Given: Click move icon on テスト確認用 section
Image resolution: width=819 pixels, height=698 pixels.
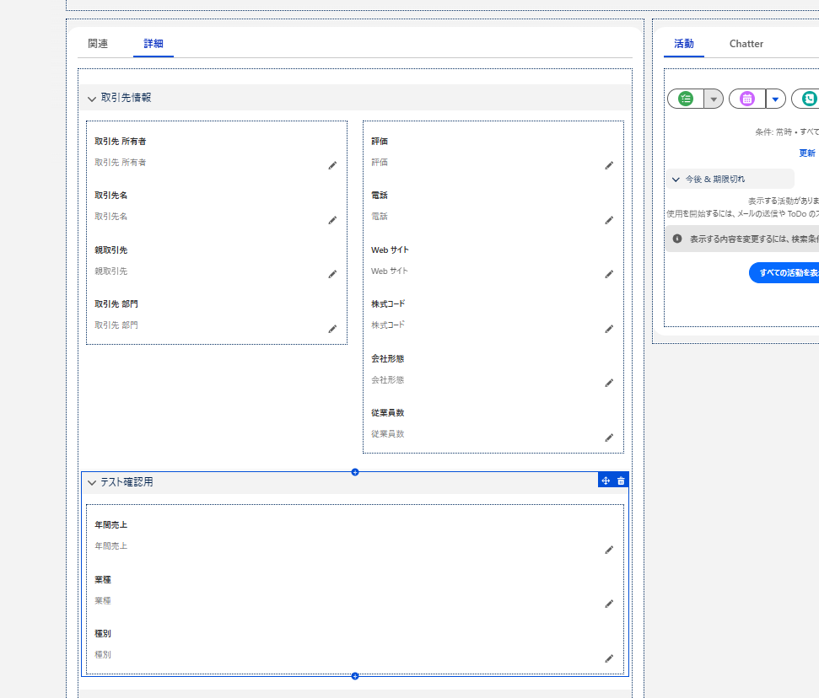Looking at the screenshot, I should [606, 481].
